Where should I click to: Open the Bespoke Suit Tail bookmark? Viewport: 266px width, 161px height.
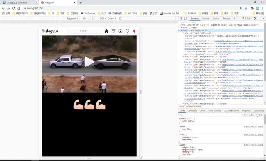coord(170,13)
